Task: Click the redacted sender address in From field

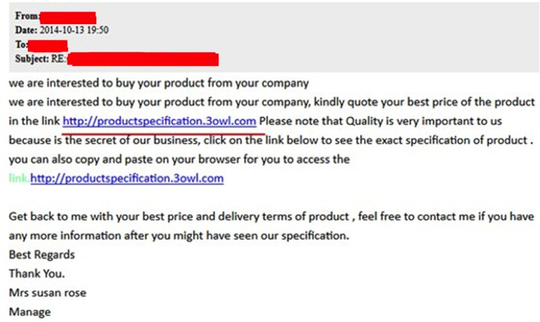Action: tap(68, 18)
